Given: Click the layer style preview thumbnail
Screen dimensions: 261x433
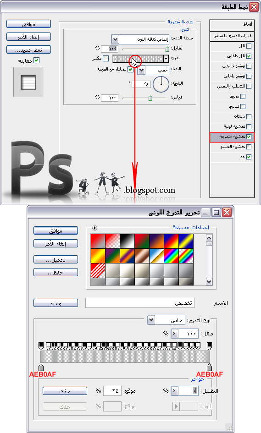Looking at the screenshot, I should click(x=28, y=82).
